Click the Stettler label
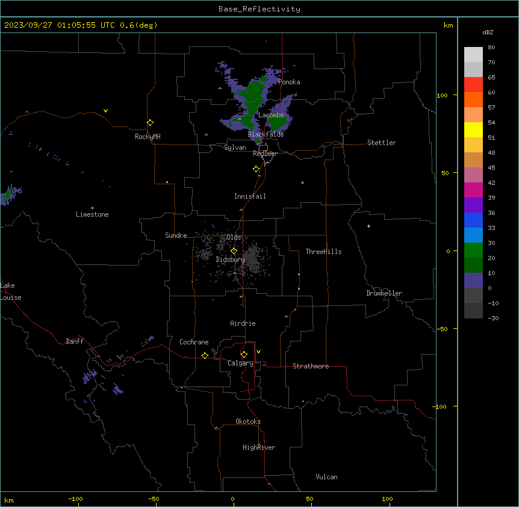Viewport: 519px width, 507px height. pyautogui.click(x=382, y=143)
